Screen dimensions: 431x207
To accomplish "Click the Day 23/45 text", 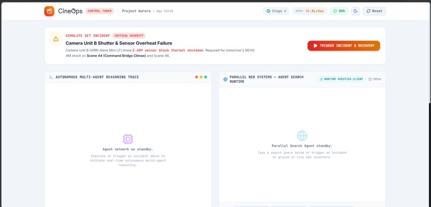I will (165, 11).
